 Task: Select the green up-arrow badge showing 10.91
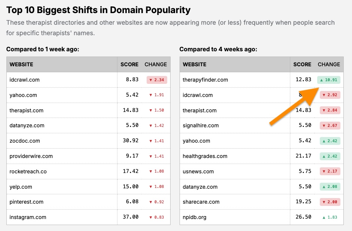[x=329, y=80]
